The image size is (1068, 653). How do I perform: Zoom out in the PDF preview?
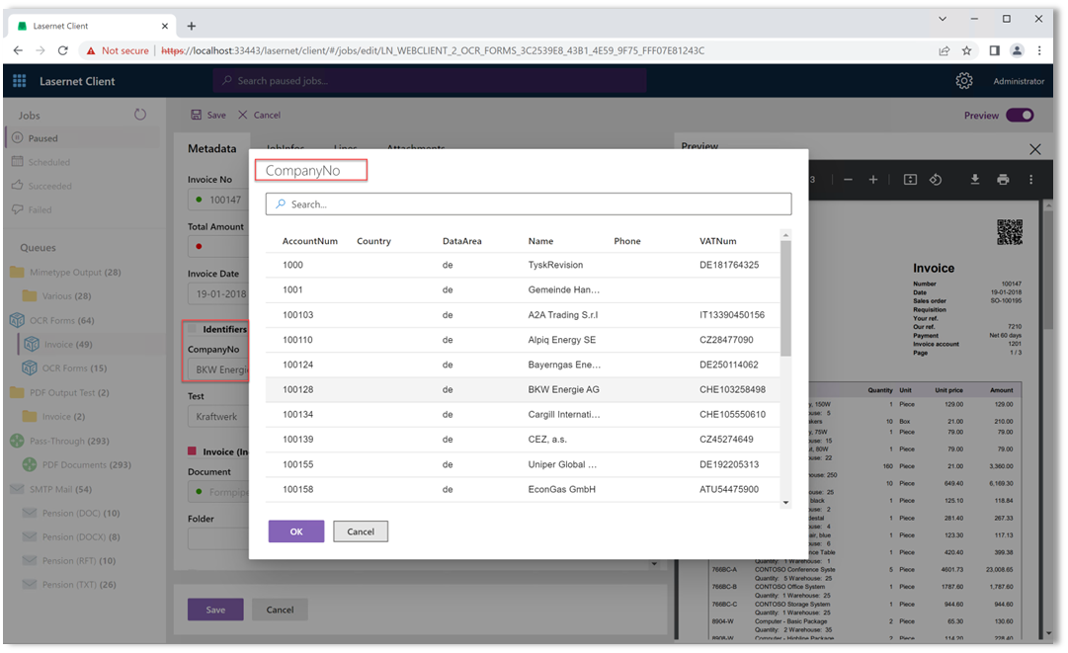point(848,180)
